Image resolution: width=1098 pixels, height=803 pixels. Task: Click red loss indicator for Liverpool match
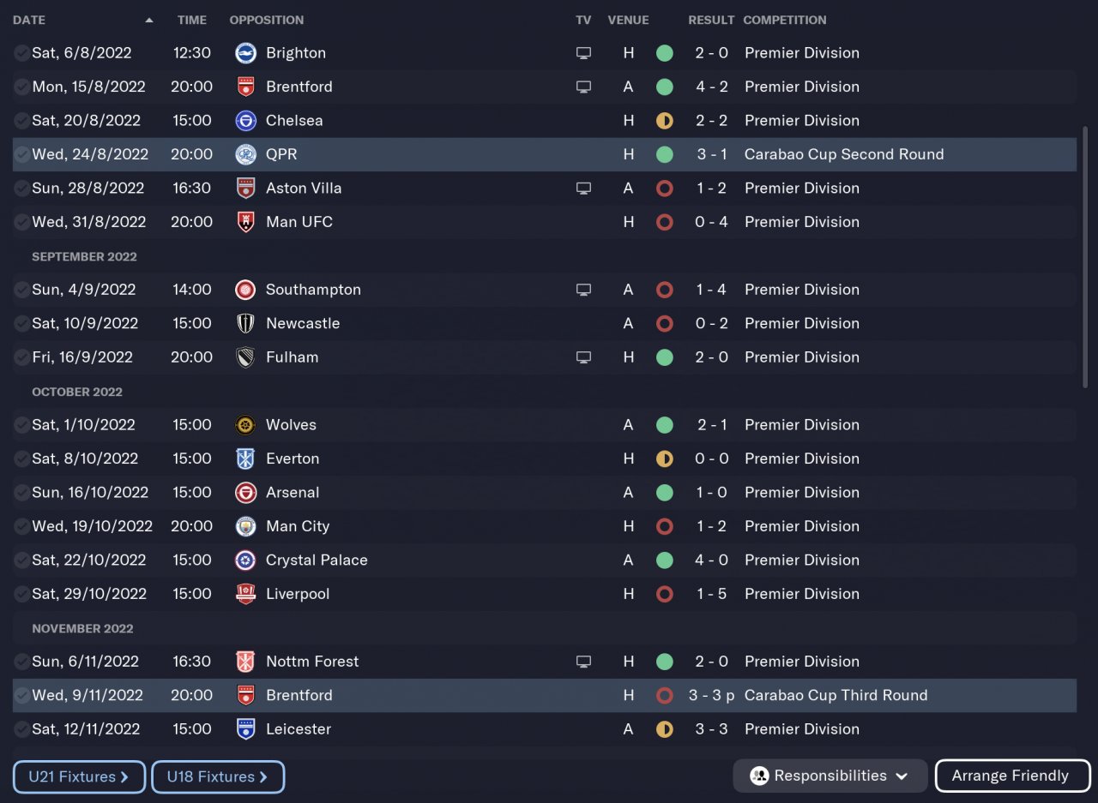tap(664, 594)
